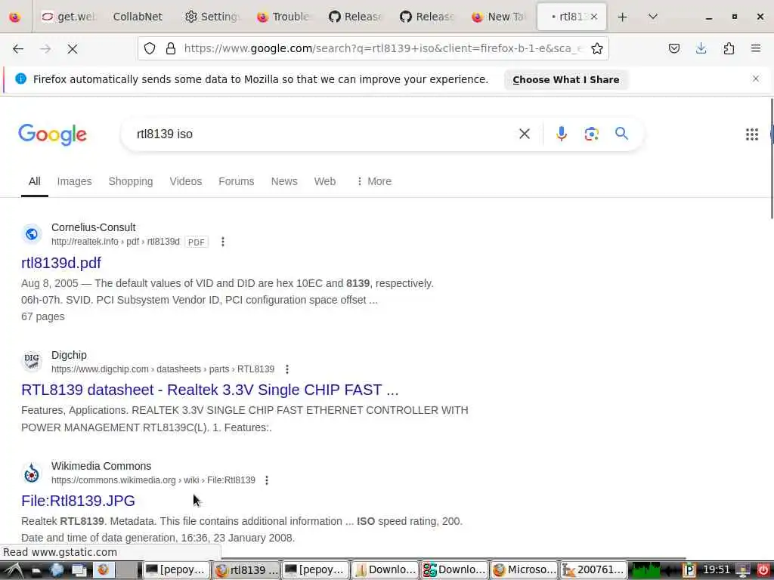Click Choose What I Share button
Screen dimensions: 774x580
click(x=565, y=79)
